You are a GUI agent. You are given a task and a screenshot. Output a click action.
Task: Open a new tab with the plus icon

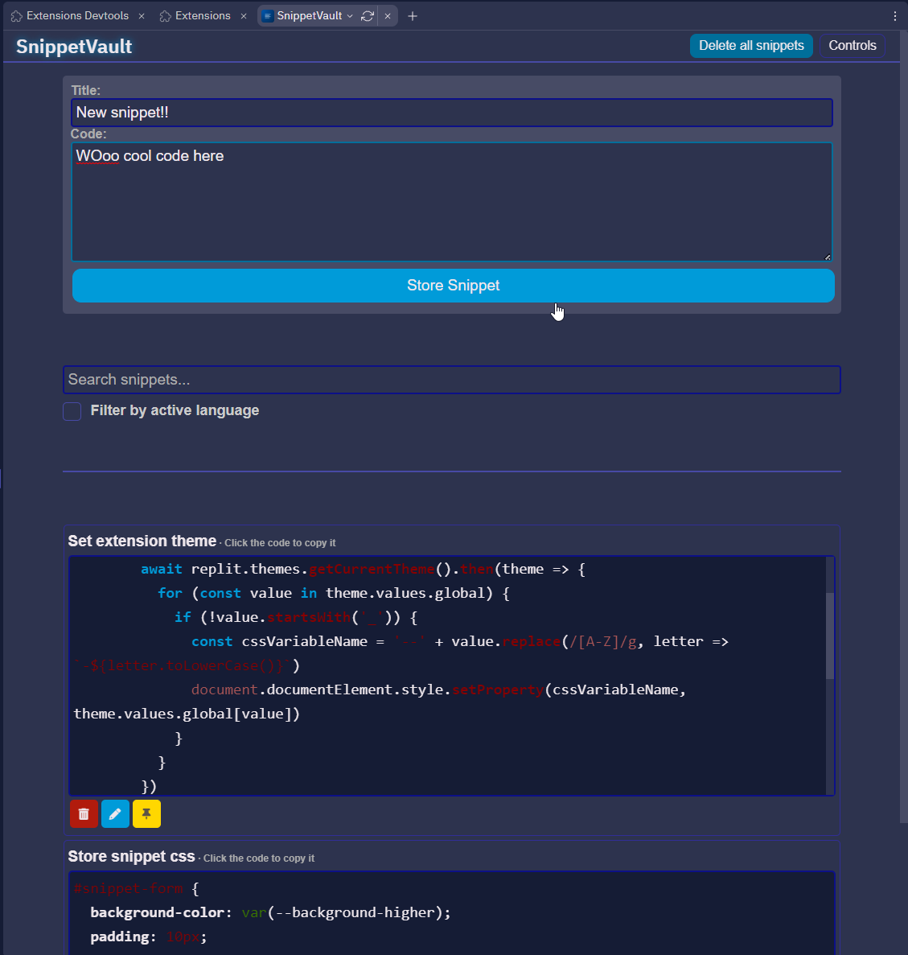tap(413, 15)
